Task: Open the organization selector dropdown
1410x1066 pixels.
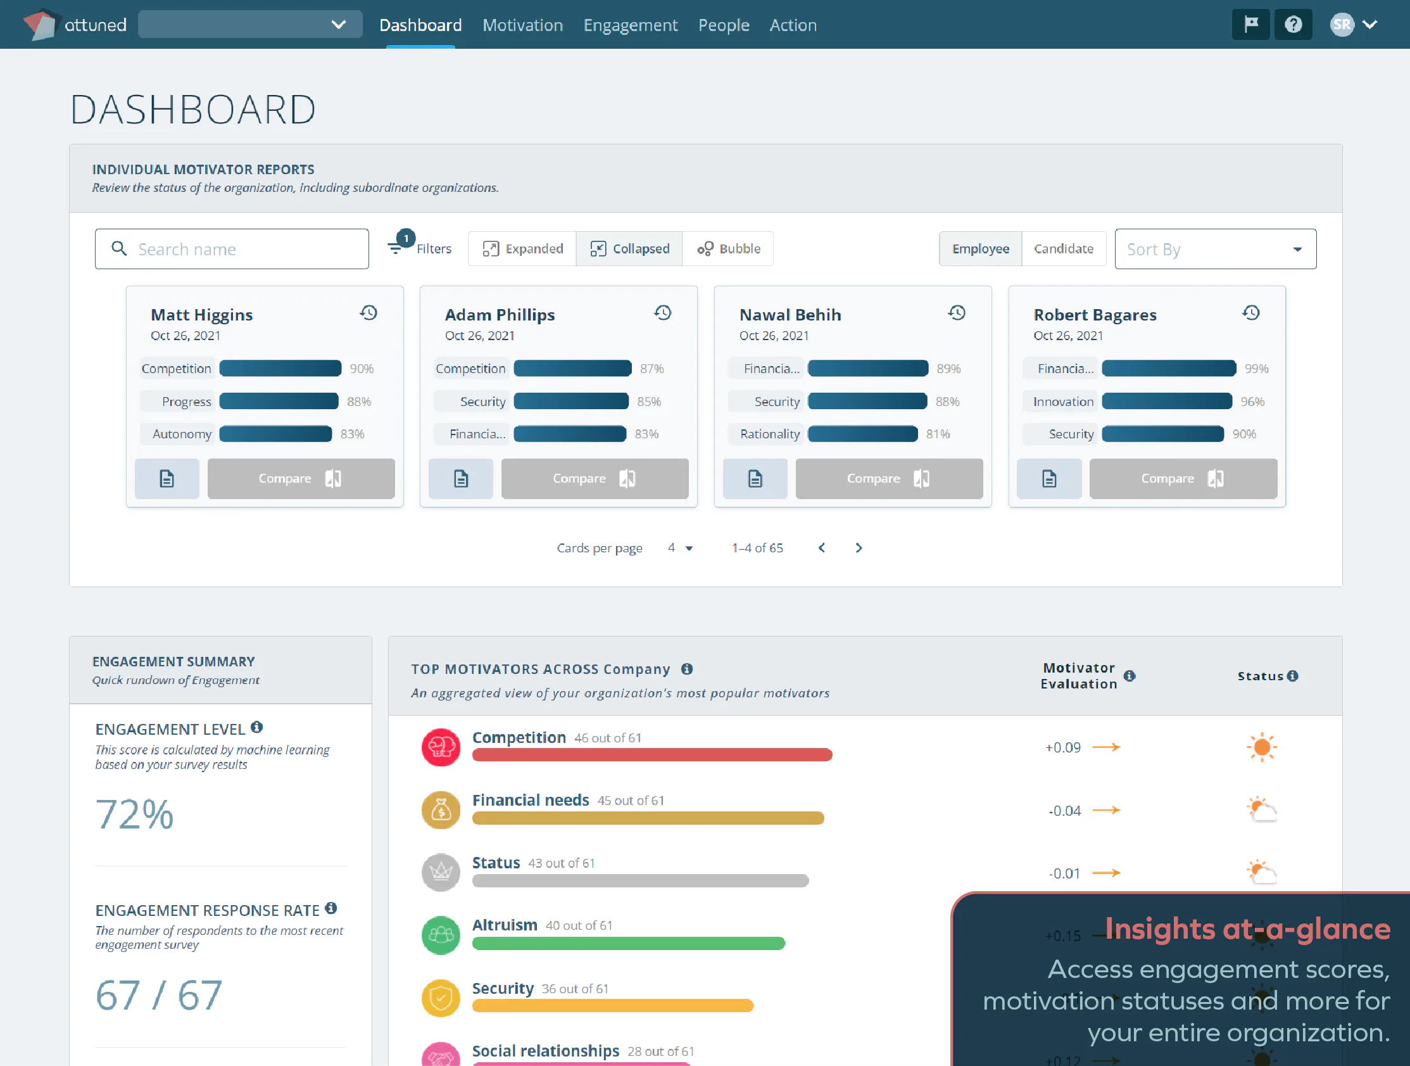Action: click(x=250, y=25)
